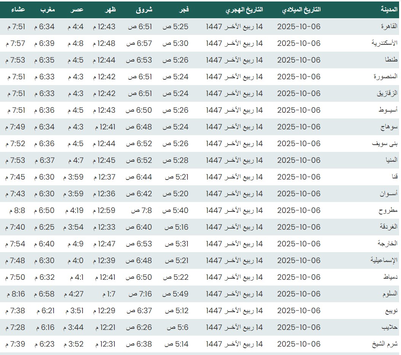
Task: Select the شروق column header
Action: click(x=144, y=10)
